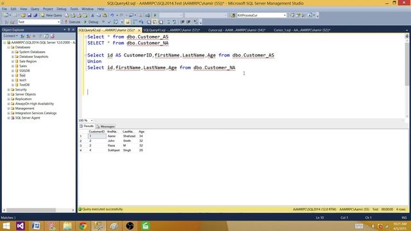This screenshot has height=231, width=411.
Task: Select the TestDB database in the tree
Action: 24,85
